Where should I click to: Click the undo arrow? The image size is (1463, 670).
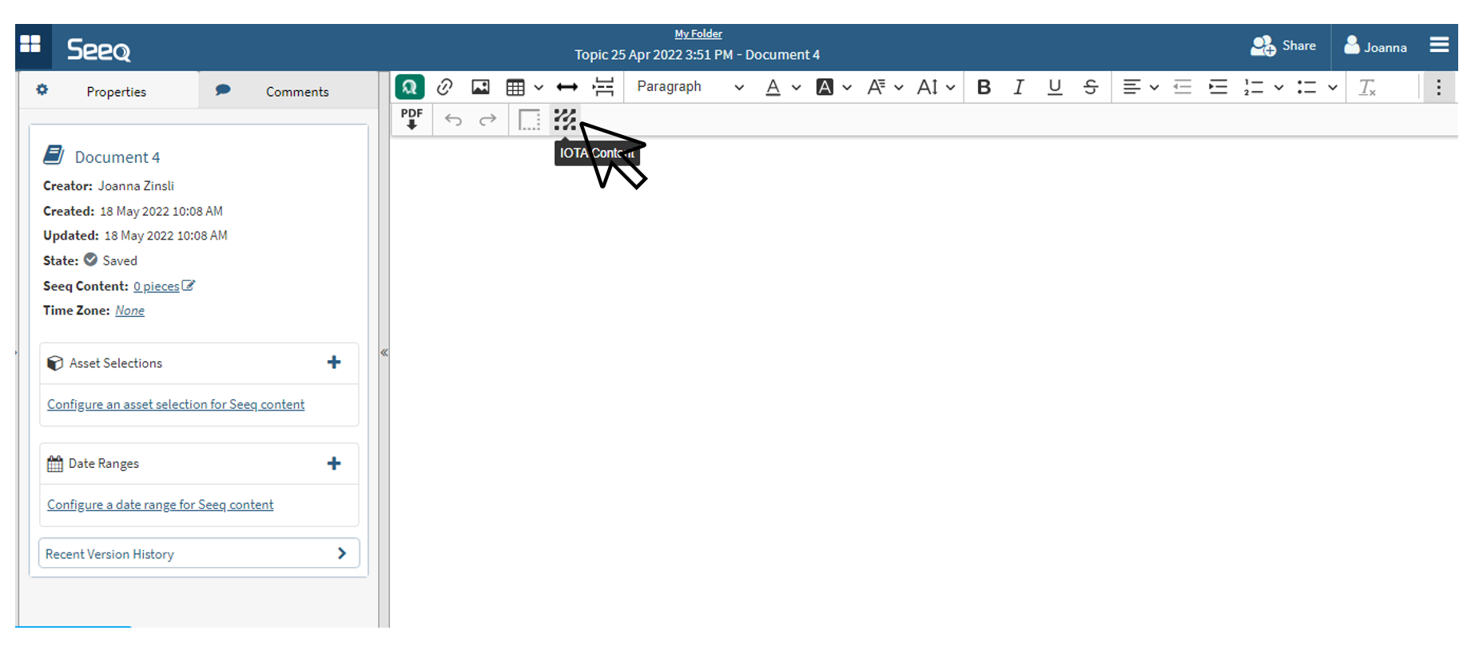tap(453, 120)
